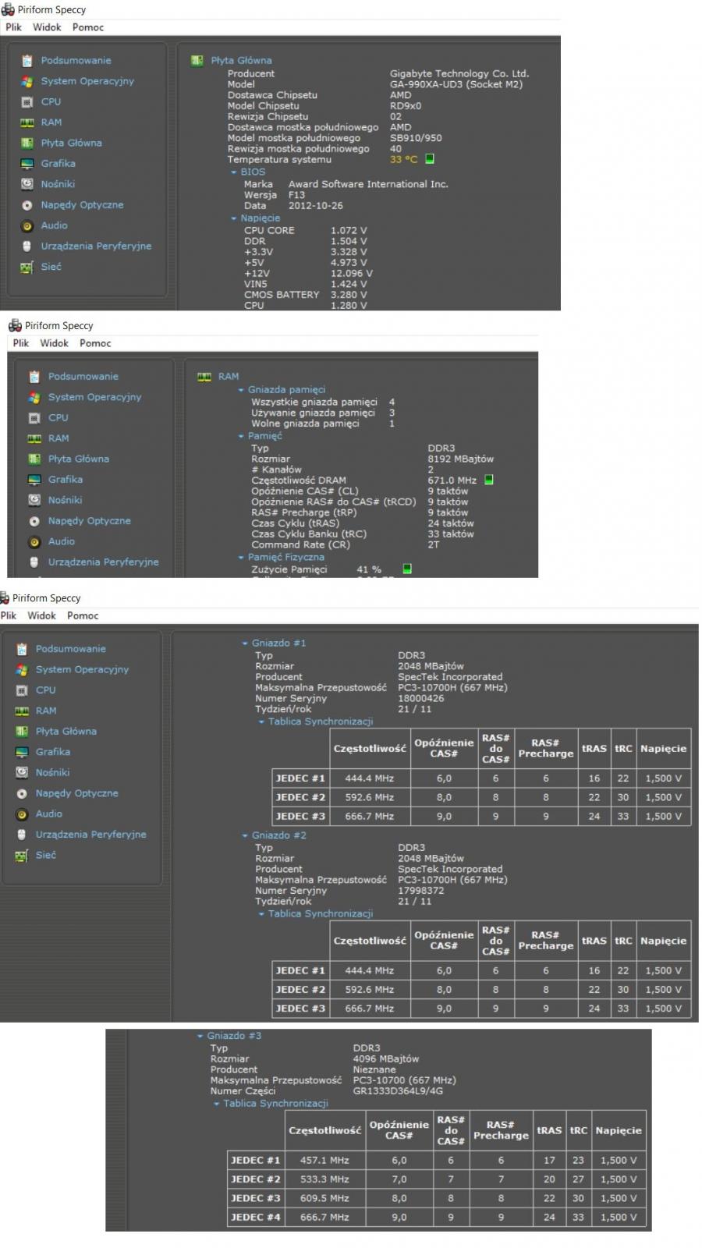
Task: Click BIOS date 2012-10-26
Action: coord(316,206)
